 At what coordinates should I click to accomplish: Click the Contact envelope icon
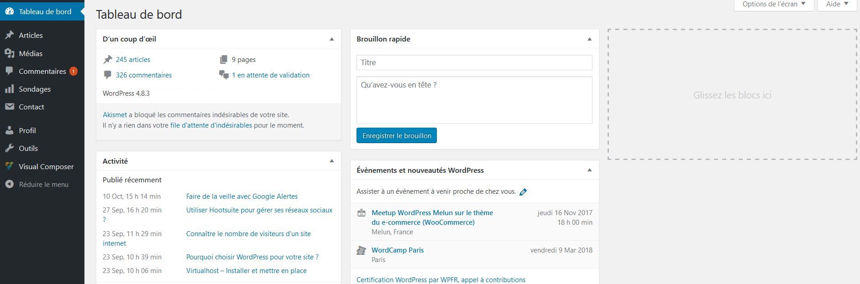pyautogui.click(x=9, y=107)
